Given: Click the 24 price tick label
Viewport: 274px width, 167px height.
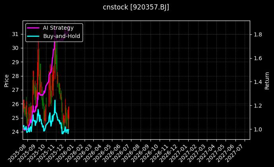Looking at the screenshot, I should pos(15,132).
